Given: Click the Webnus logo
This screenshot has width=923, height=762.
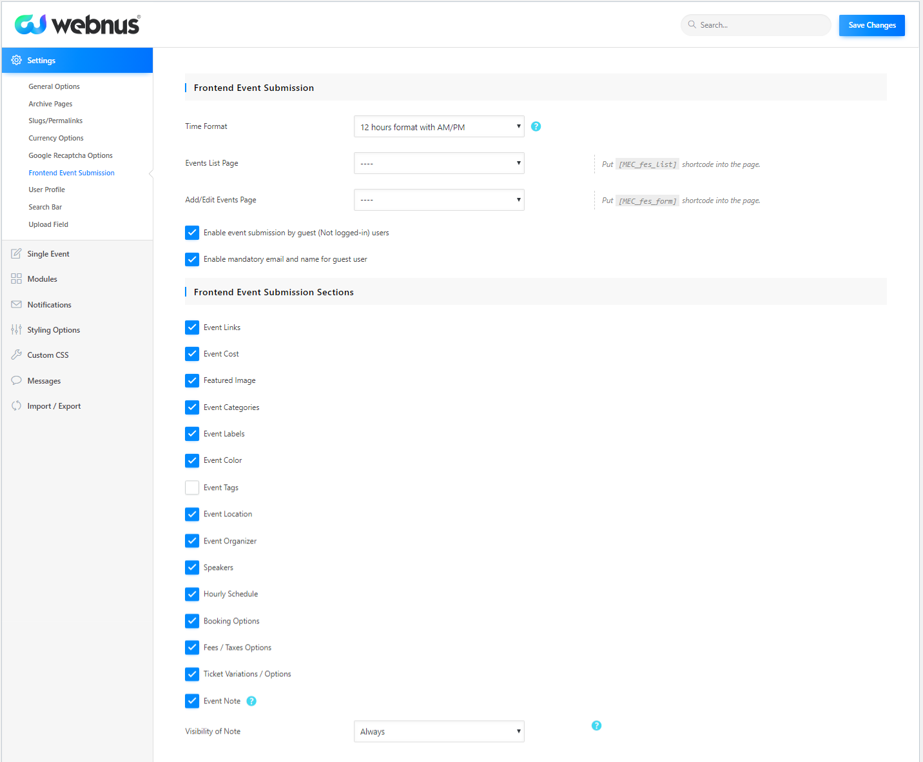Looking at the screenshot, I should pos(77,24).
